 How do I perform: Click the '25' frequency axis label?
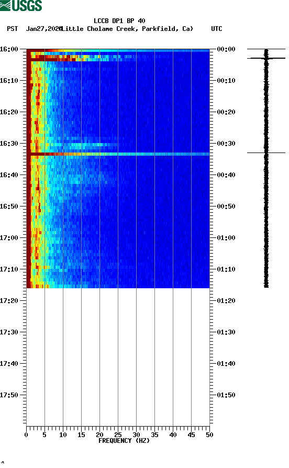tap(118, 435)
